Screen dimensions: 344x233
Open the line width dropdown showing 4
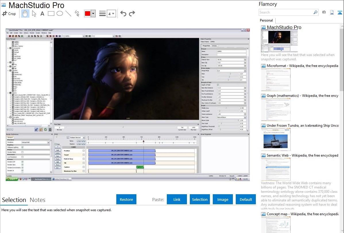pos(111,14)
